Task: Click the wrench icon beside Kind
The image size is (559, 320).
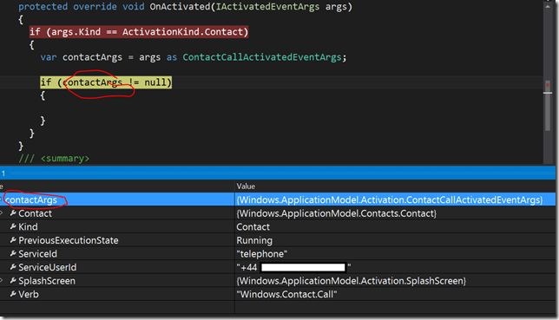Action: coord(13,226)
